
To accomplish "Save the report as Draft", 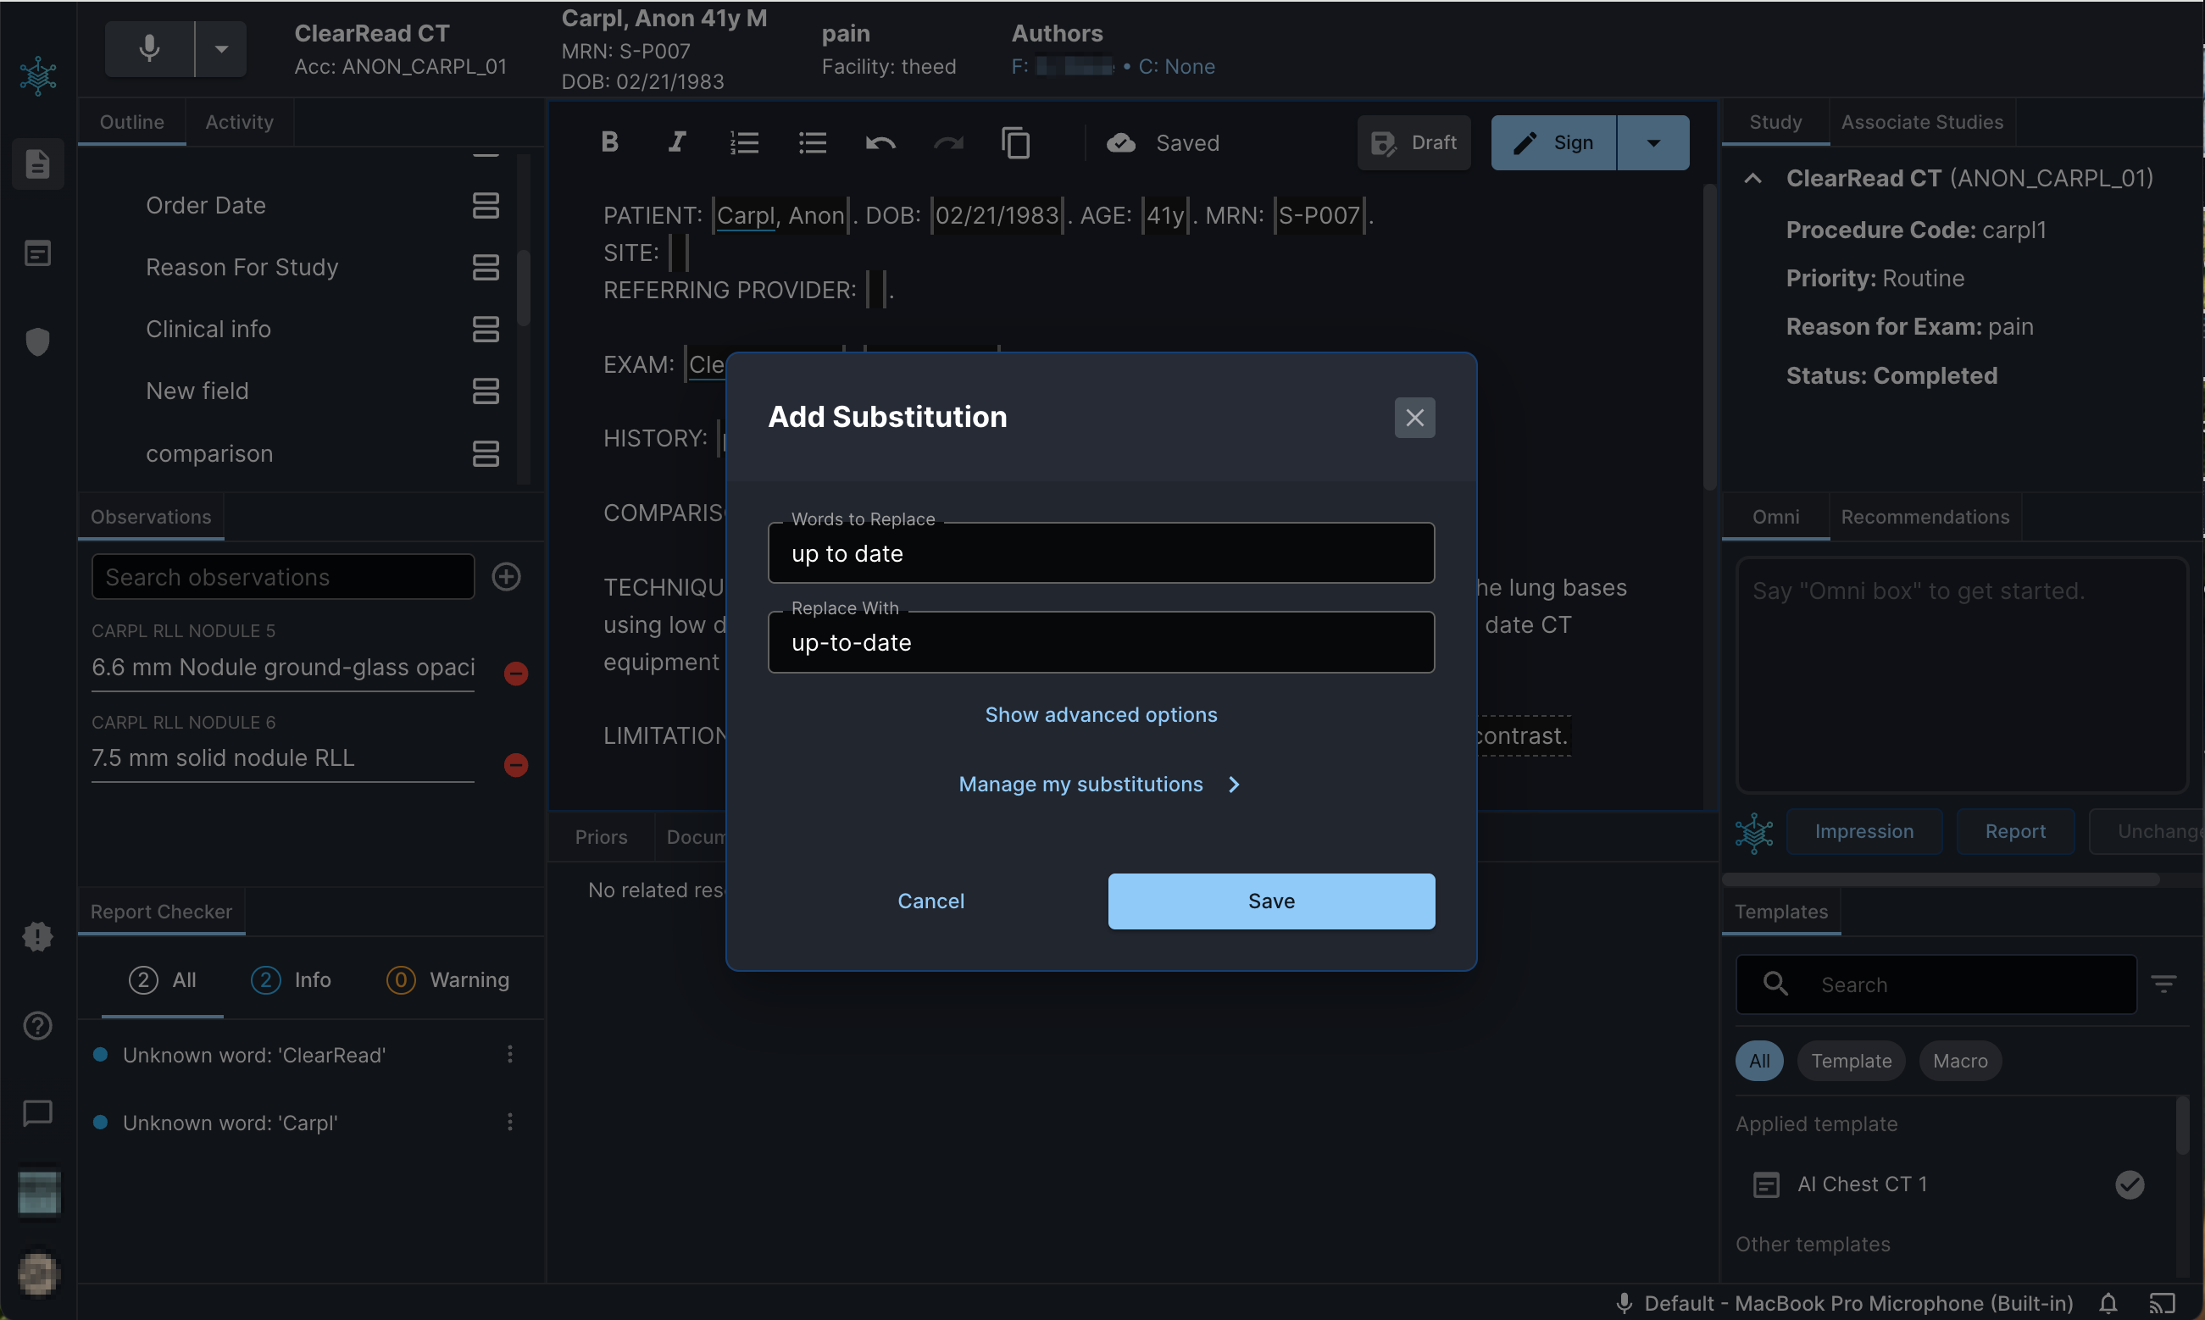I will [x=1414, y=142].
